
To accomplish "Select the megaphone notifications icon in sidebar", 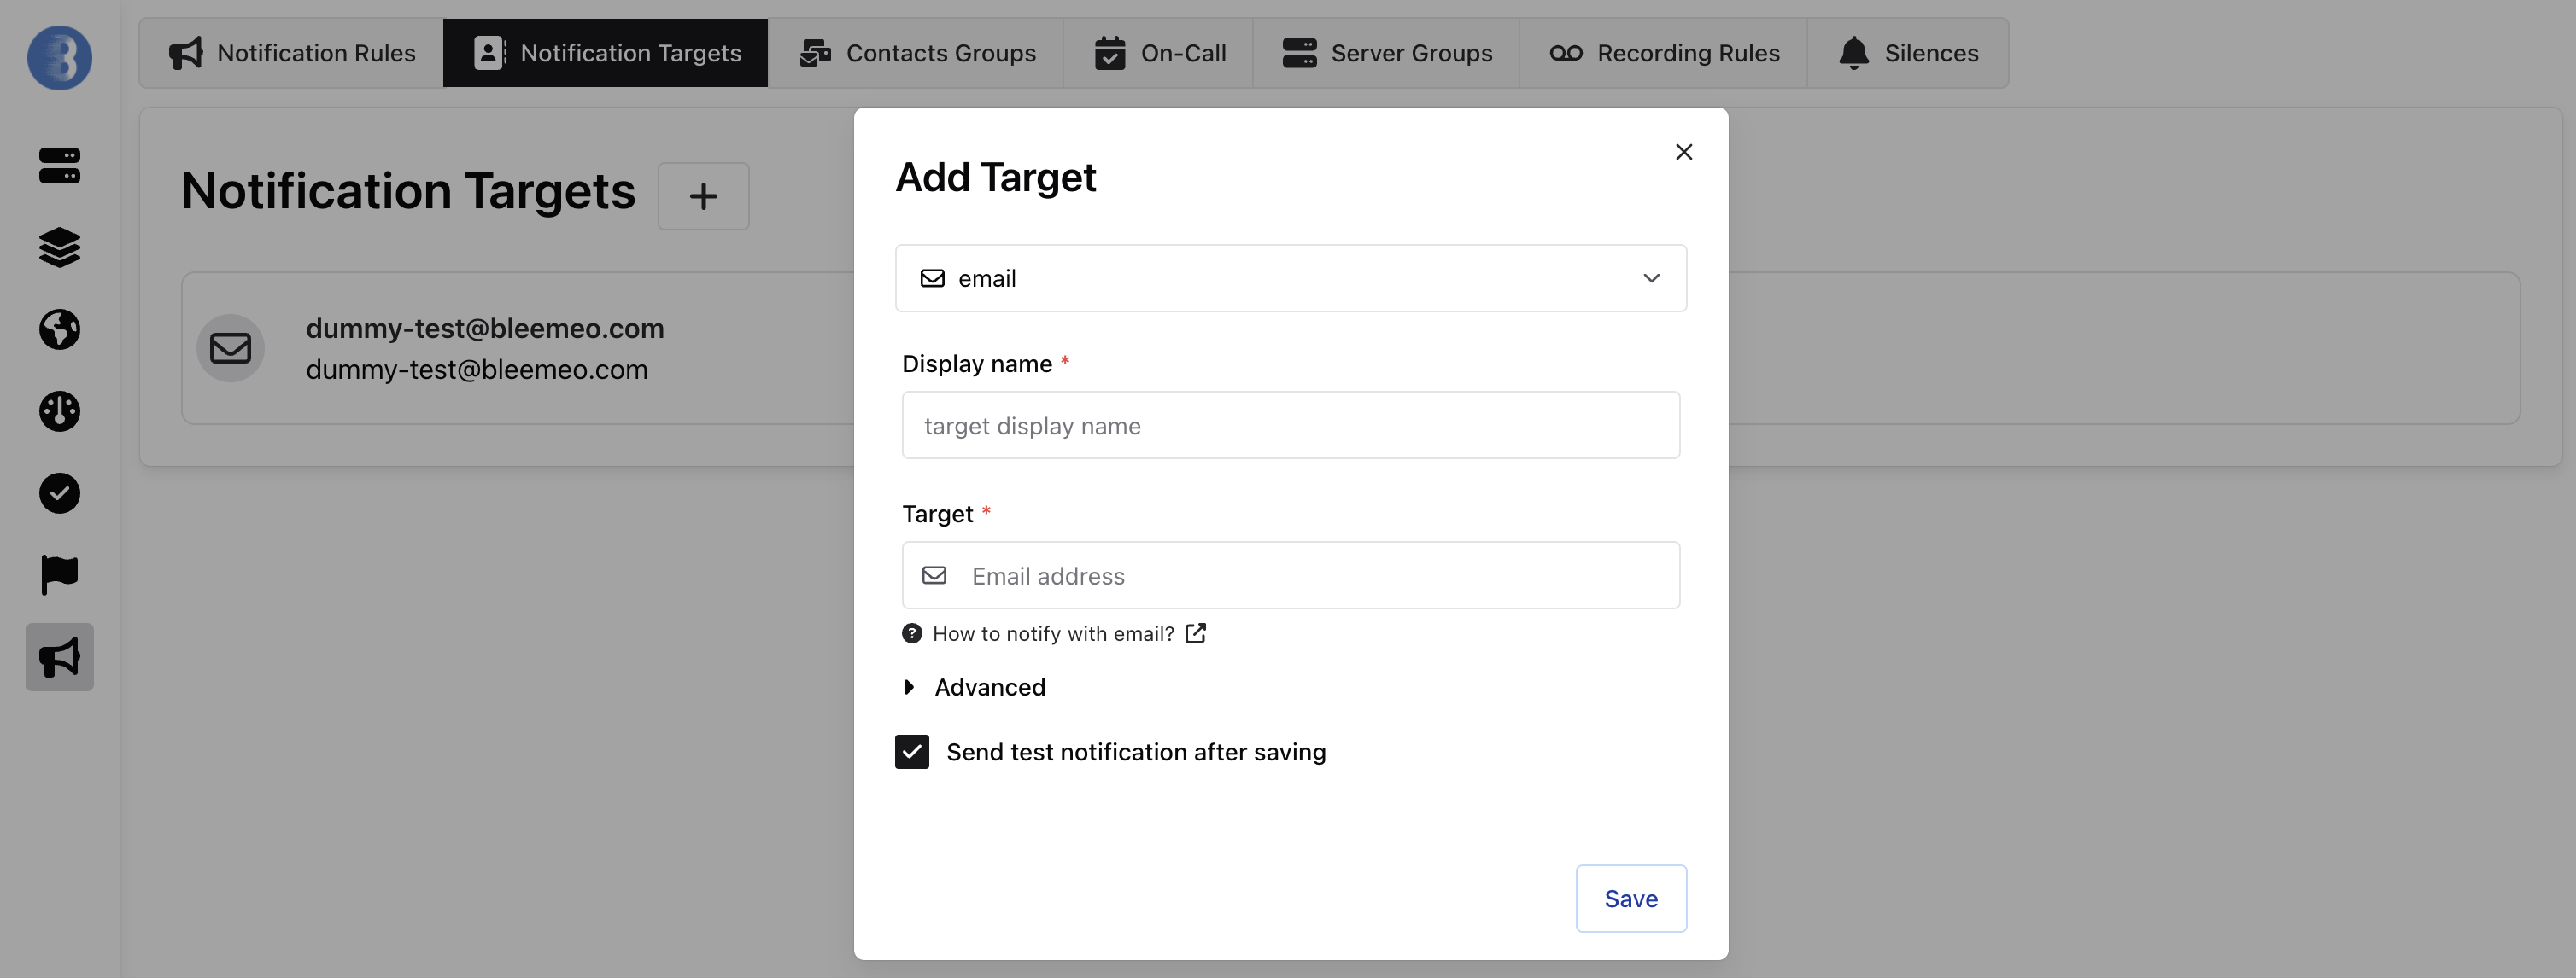I will 59,656.
